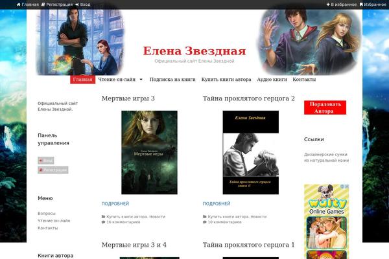Click Избранное text in top bar
This screenshot has height=259, width=389.
[x=375, y=5]
